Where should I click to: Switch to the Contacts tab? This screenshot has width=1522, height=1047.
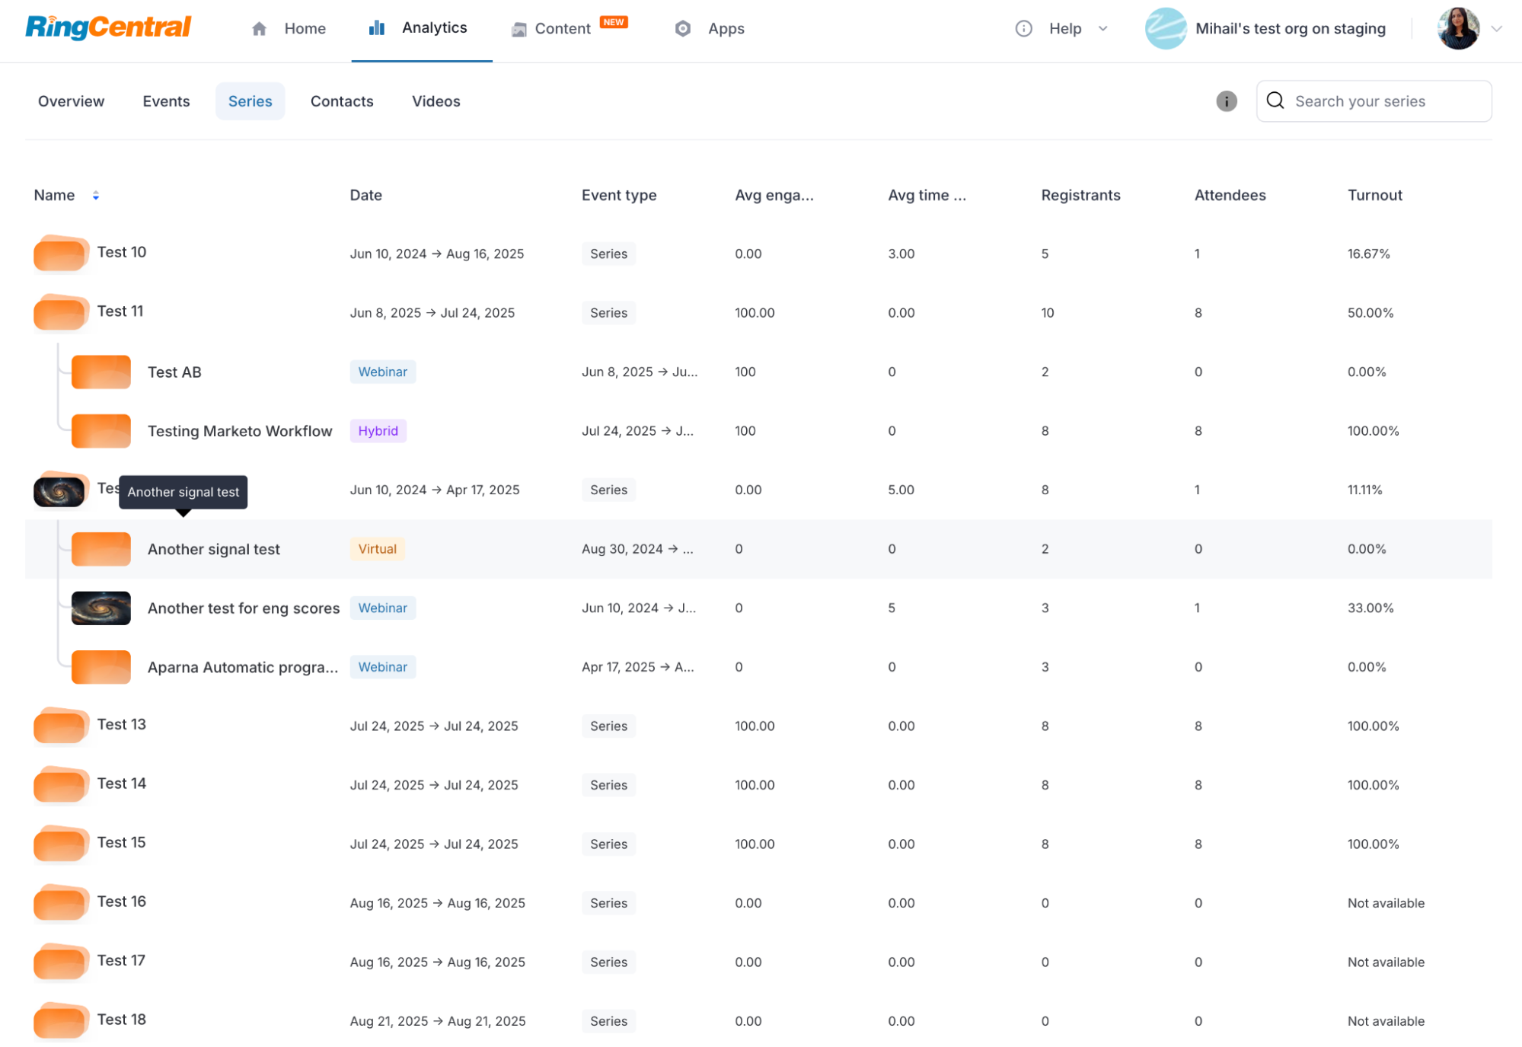[x=342, y=101]
